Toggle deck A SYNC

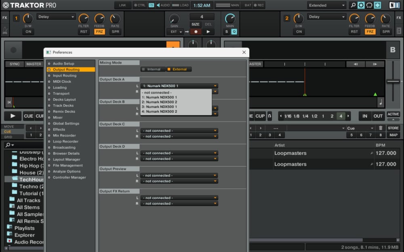tap(15, 64)
